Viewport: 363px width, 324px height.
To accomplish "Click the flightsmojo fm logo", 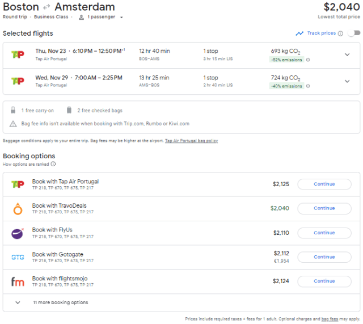I will pyautogui.click(x=18, y=281).
